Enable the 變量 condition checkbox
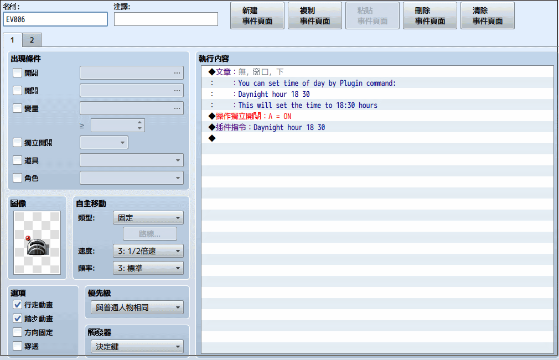559x360 pixels. pyautogui.click(x=18, y=108)
